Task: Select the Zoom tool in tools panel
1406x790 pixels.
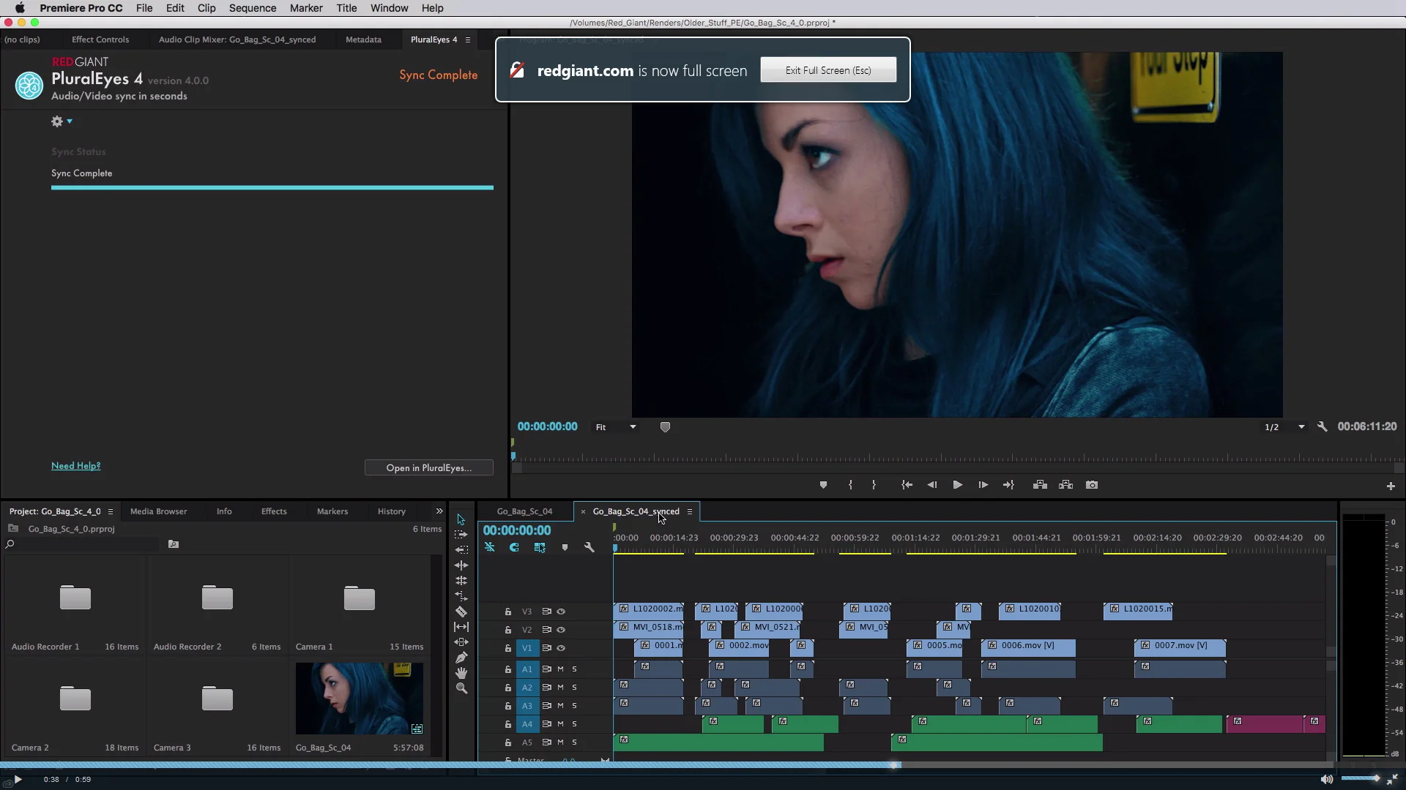Action: point(461,688)
